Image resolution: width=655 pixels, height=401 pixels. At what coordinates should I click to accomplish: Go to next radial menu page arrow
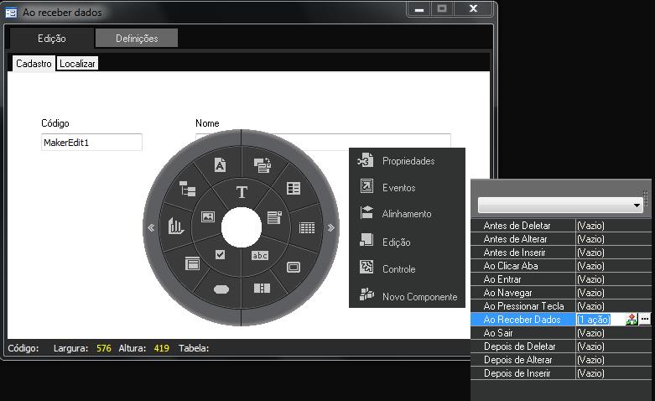pos(330,227)
